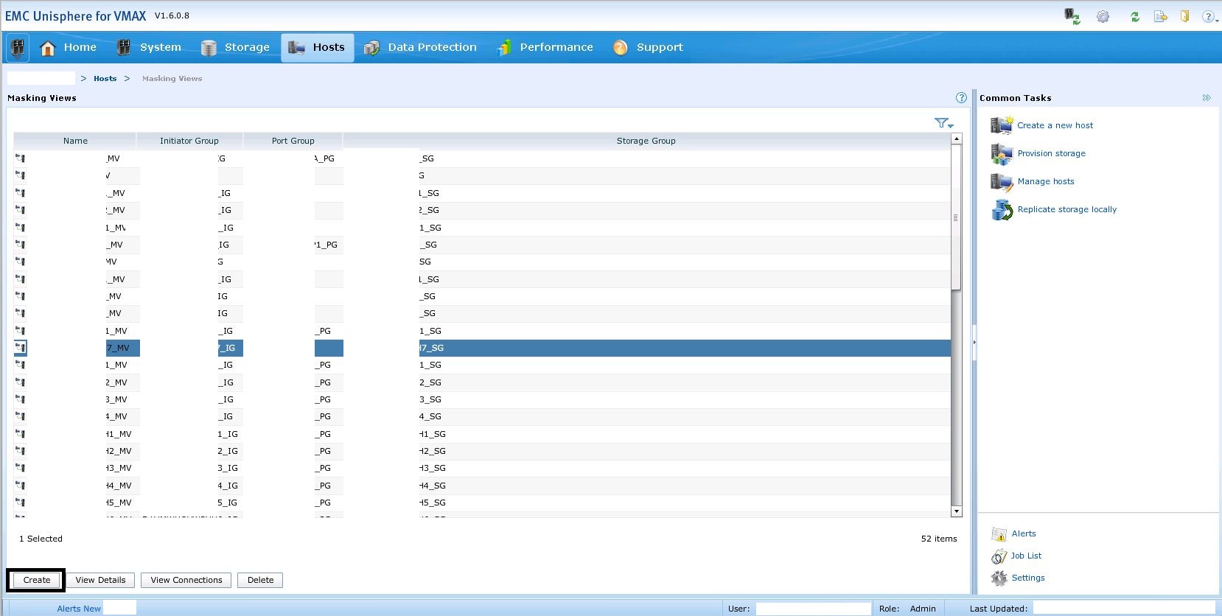Click the export document icon

1160,16
